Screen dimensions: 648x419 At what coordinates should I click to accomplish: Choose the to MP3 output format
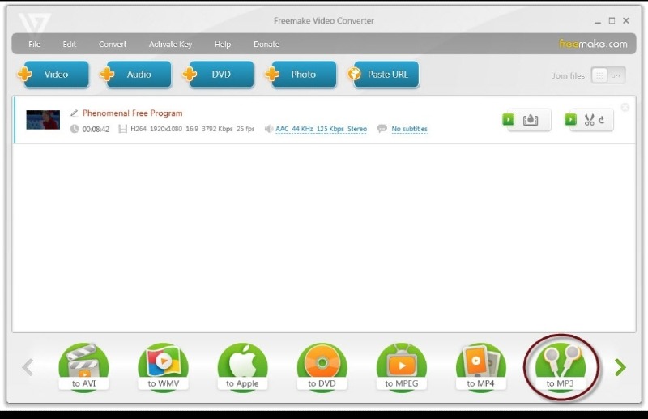[x=560, y=367]
